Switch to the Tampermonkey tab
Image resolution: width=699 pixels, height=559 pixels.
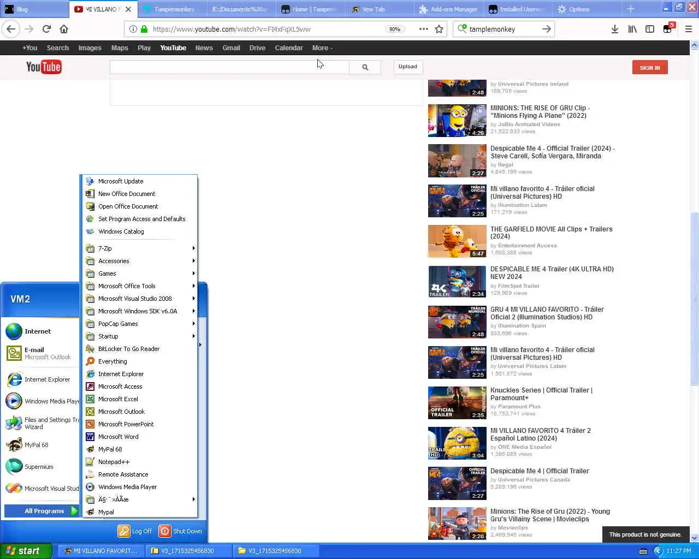[173, 9]
